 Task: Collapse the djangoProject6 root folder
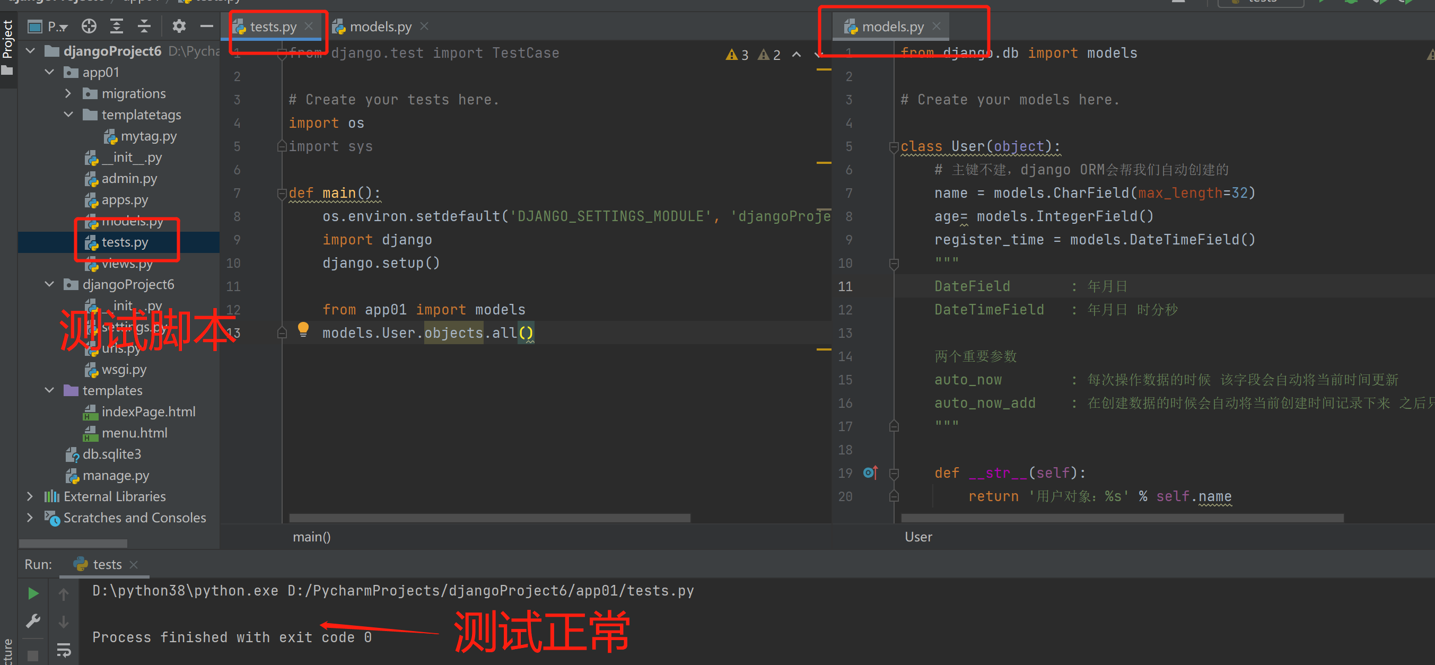31,51
